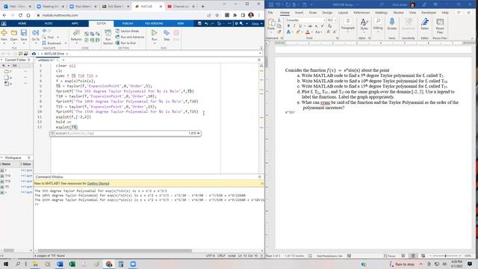Open the Font size dropdown in Word
This screenshot has height=269, width=478.
(336, 20)
